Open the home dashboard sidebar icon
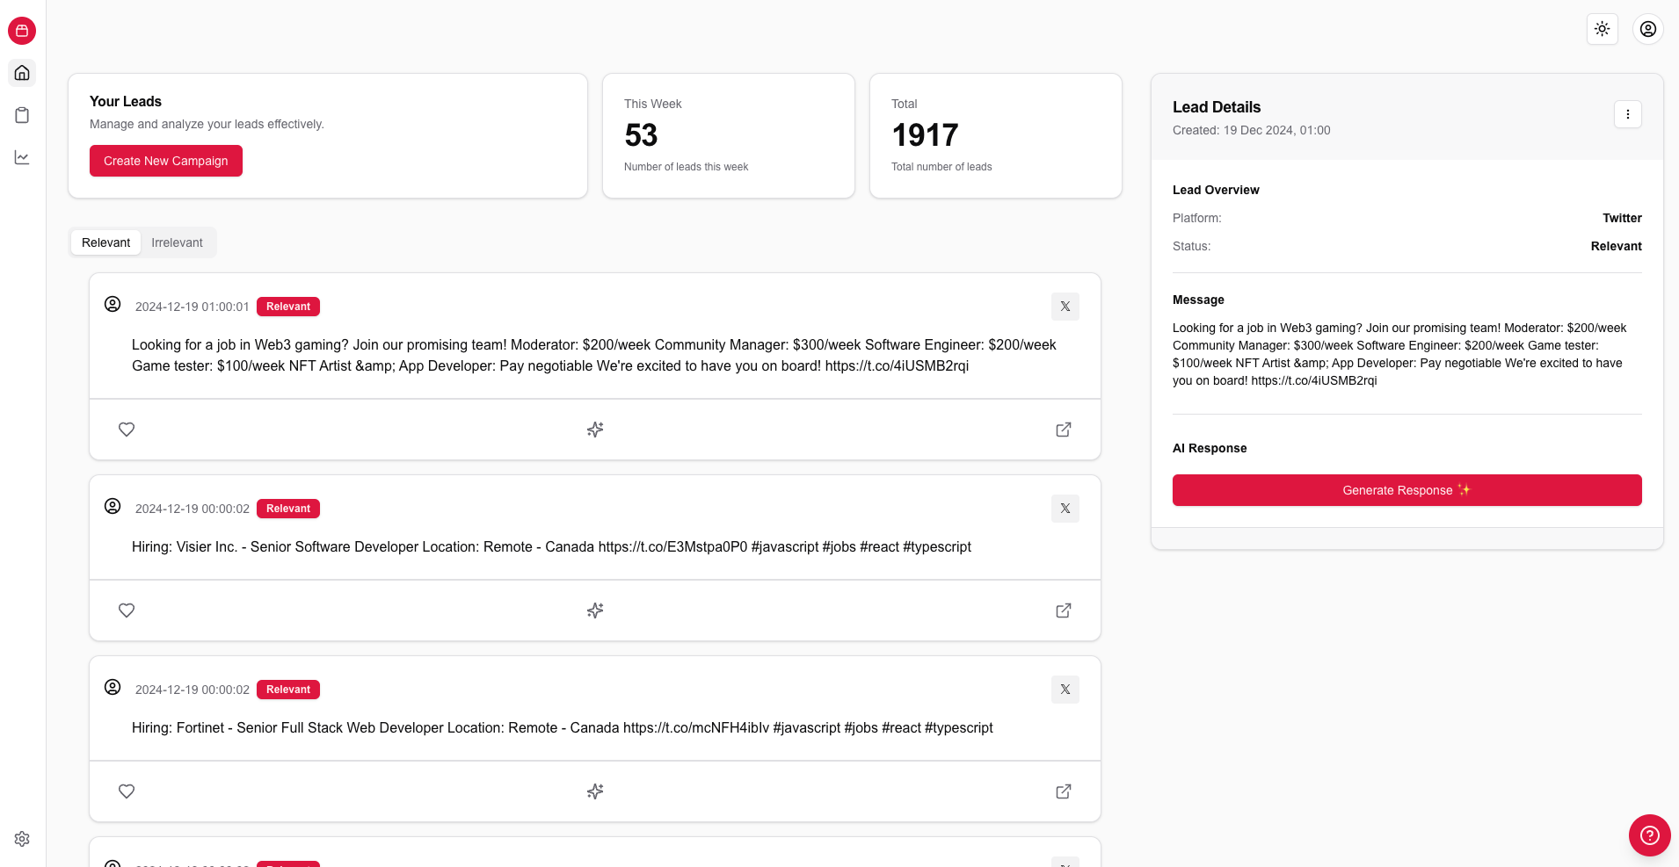The image size is (1679, 867). click(22, 73)
